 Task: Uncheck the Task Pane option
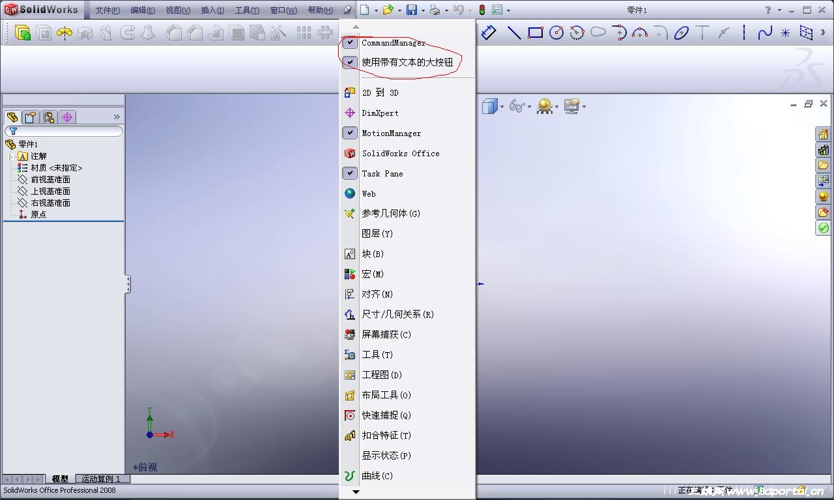(x=350, y=173)
